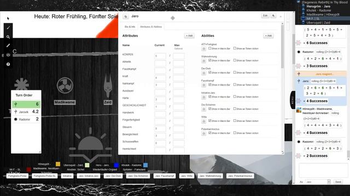Run the Fertigkeits-Probe-SL macro
This screenshot has height=196, width=350.
pyautogui.click(x=45, y=176)
